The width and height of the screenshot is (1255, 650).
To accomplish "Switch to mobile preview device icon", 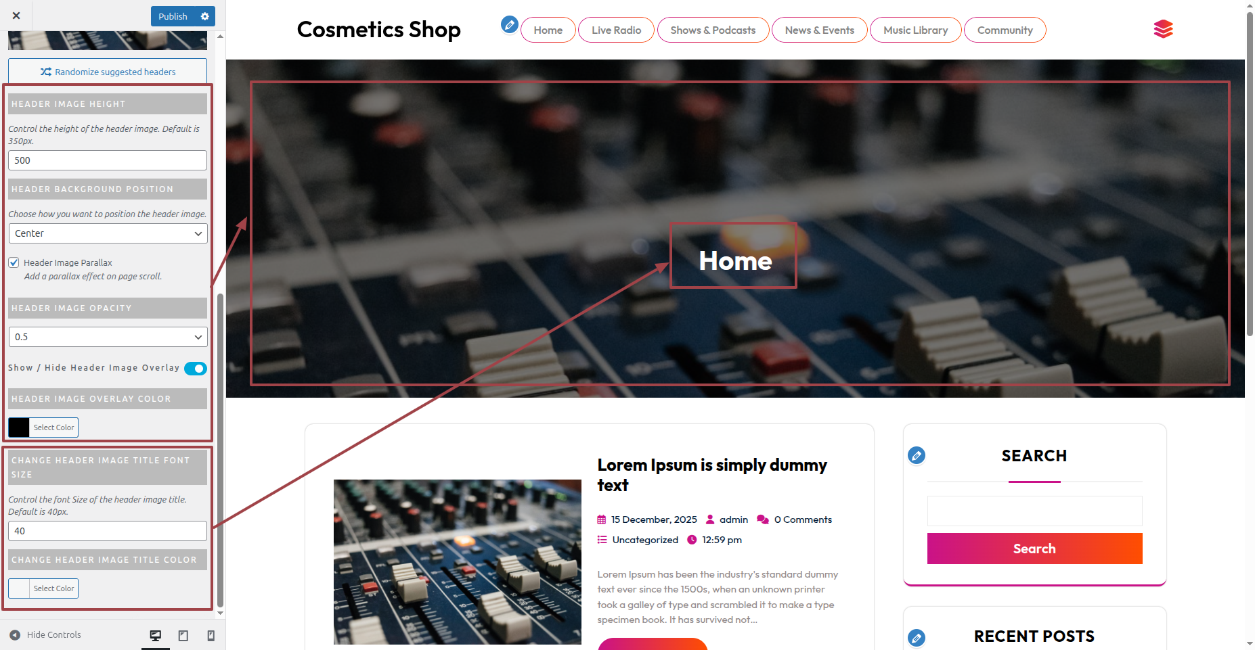I will coord(211,635).
